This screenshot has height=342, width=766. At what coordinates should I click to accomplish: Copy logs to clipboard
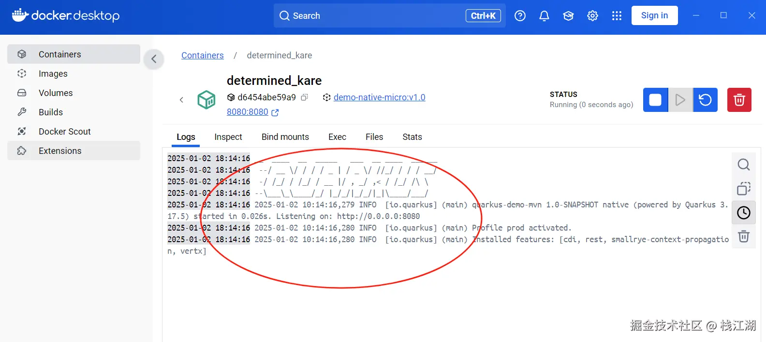tap(744, 189)
